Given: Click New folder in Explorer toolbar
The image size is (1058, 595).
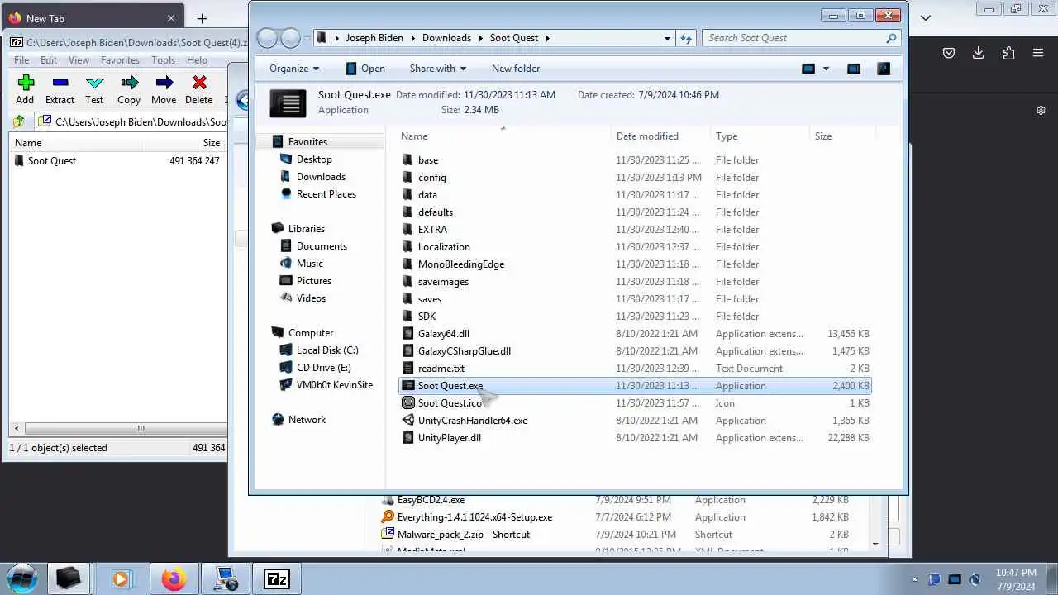Looking at the screenshot, I should 516,69.
